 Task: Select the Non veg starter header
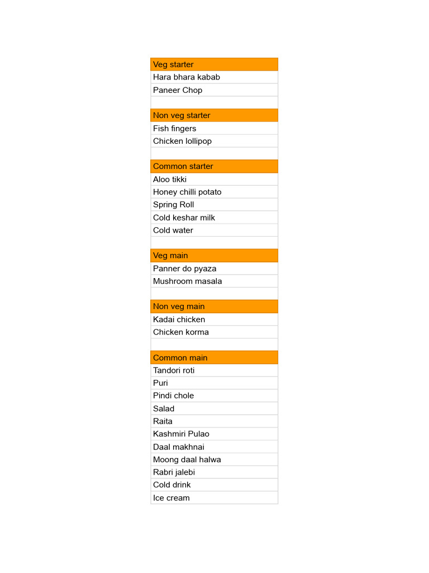[214, 115]
